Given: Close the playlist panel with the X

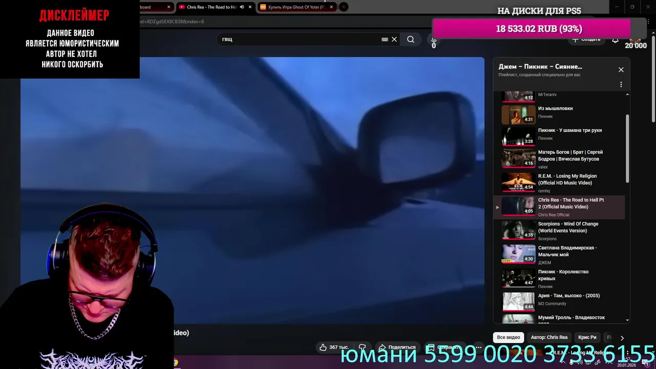Looking at the screenshot, I should [x=621, y=70].
